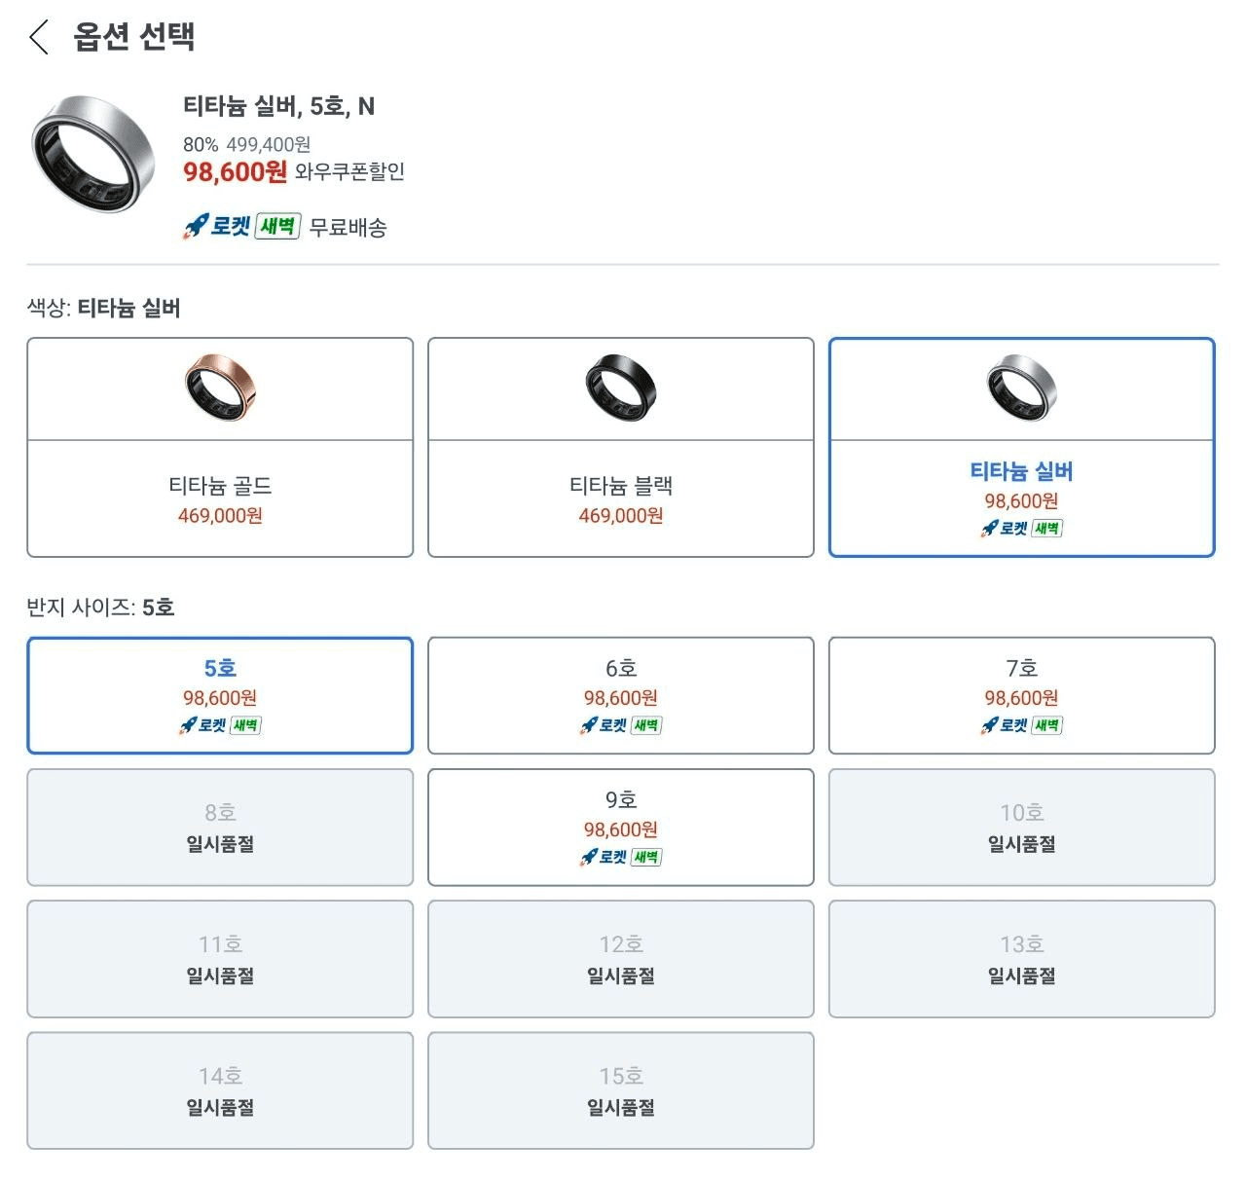Click the 98,600원 discounted price in header
Screen dimensions: 1246x1180
(235, 172)
